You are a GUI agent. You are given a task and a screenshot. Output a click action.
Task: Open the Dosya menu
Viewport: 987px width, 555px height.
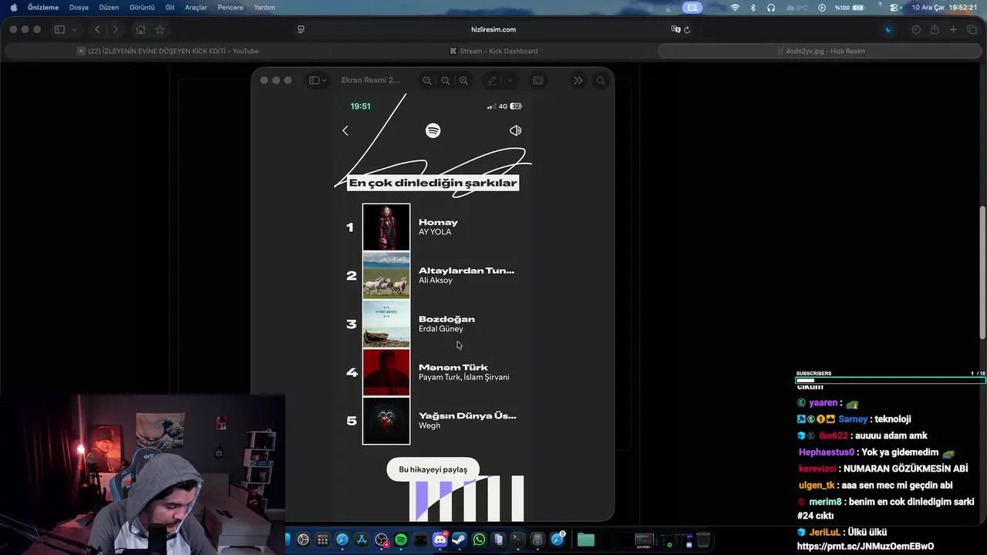79,8
